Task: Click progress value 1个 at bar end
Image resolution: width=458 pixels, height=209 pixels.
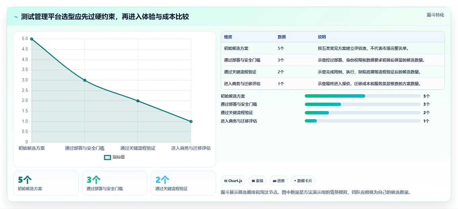Action: (426, 121)
